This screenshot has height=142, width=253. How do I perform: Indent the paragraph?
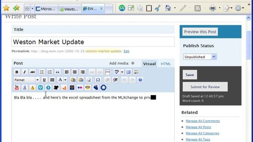tap(115, 80)
